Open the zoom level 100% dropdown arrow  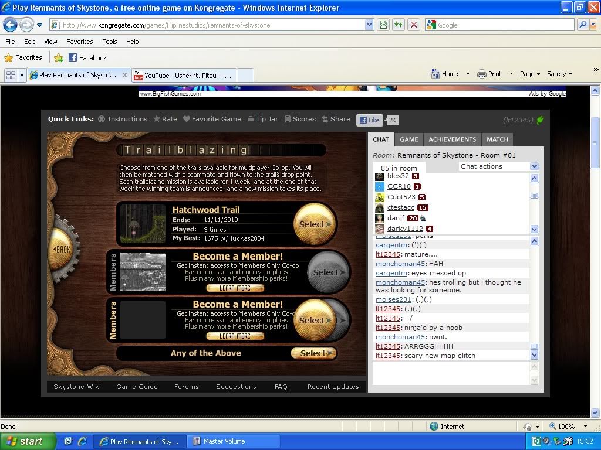pos(585,427)
